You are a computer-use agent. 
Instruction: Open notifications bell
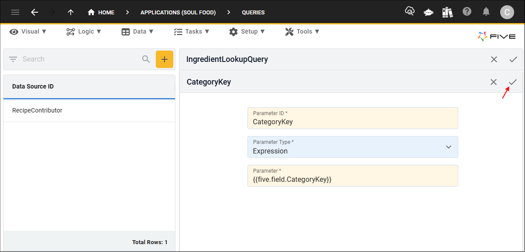point(486,12)
